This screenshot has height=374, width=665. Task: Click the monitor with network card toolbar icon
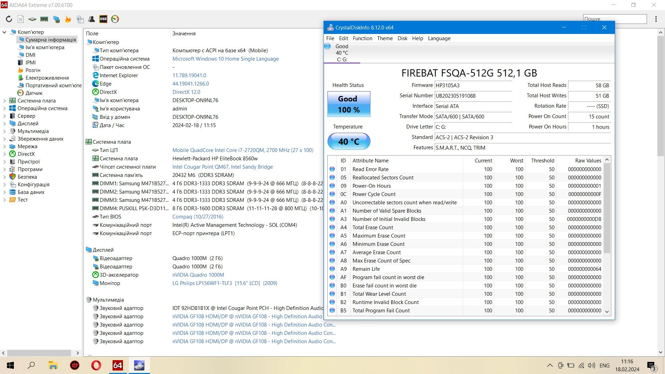pos(56,19)
